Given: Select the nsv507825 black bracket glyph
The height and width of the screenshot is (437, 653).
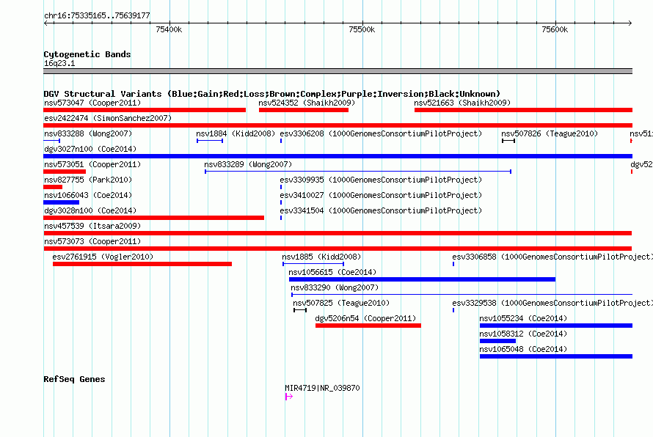Looking at the screenshot, I should (x=300, y=310).
